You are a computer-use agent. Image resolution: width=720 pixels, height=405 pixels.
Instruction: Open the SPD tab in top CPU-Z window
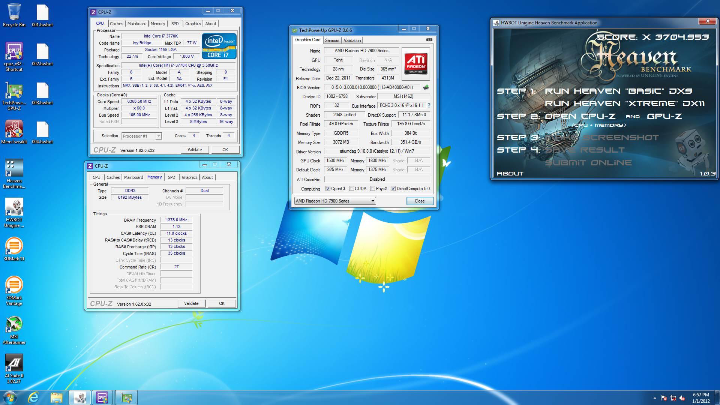point(175,24)
